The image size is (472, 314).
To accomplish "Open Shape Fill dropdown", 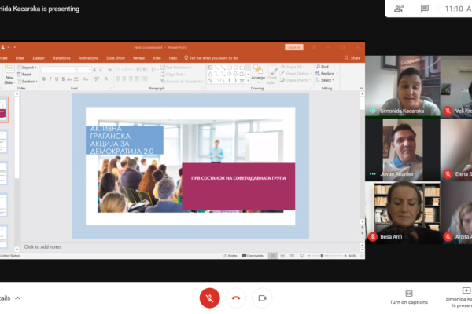I will [293, 67].
